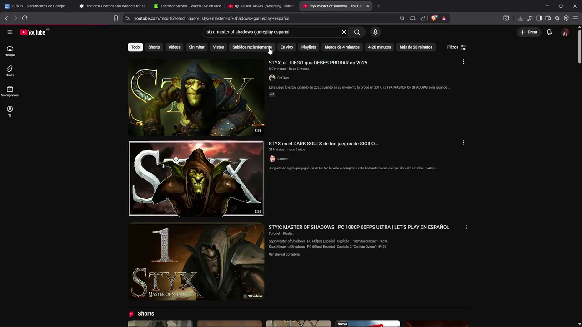Select the Vistos filter chip
This screenshot has width=582, height=327.
[219, 47]
